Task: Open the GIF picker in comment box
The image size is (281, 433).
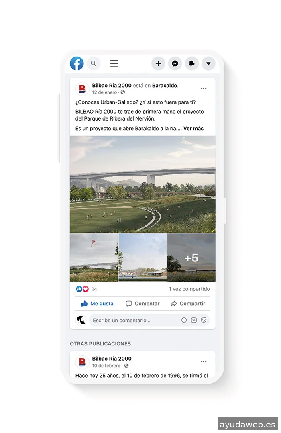Action: [194, 320]
